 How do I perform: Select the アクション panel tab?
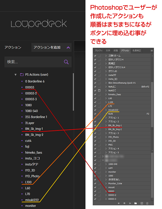[125, 50]
